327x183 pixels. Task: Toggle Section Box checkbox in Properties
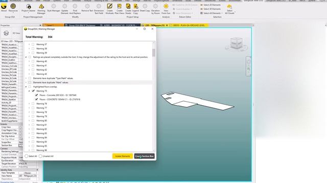(20, 145)
